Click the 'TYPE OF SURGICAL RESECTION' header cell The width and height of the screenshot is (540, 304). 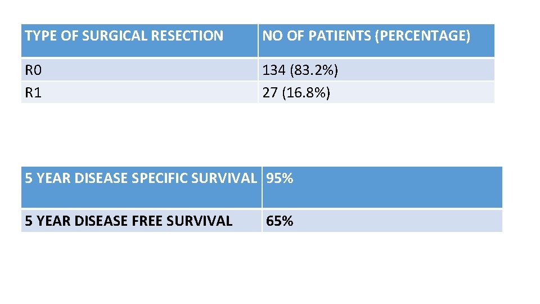[124, 37]
